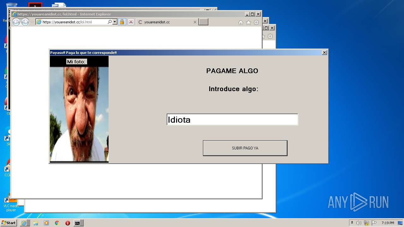The width and height of the screenshot is (404, 227).
Task: Click Internet Explorer taskbar icon
Action: click(x=24, y=223)
